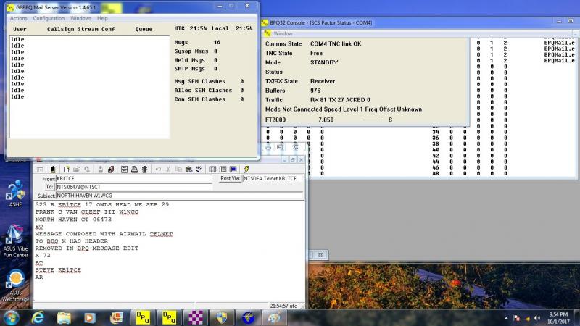Click the blue screen view icon in toolbar
The image size is (580, 326).
[x=233, y=170]
